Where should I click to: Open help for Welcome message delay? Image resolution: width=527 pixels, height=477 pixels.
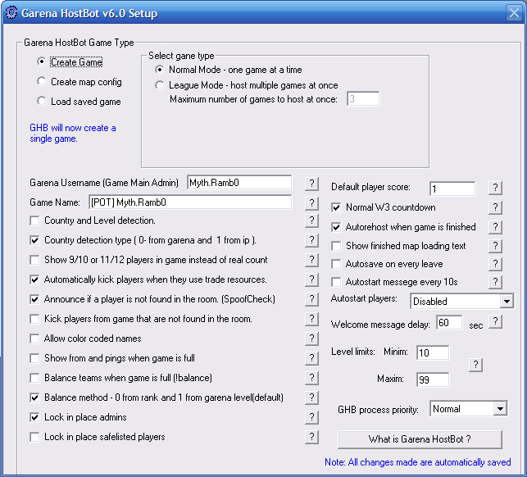click(x=495, y=322)
